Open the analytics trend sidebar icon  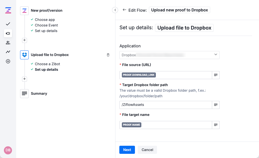8,52
